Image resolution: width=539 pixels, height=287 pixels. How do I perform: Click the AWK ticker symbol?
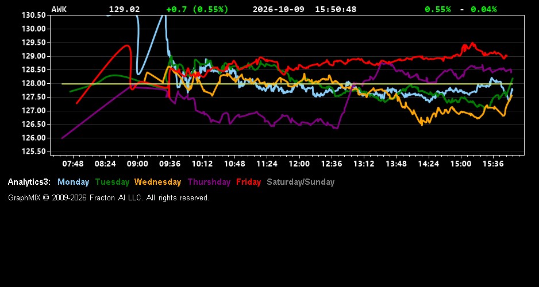tap(59, 9)
